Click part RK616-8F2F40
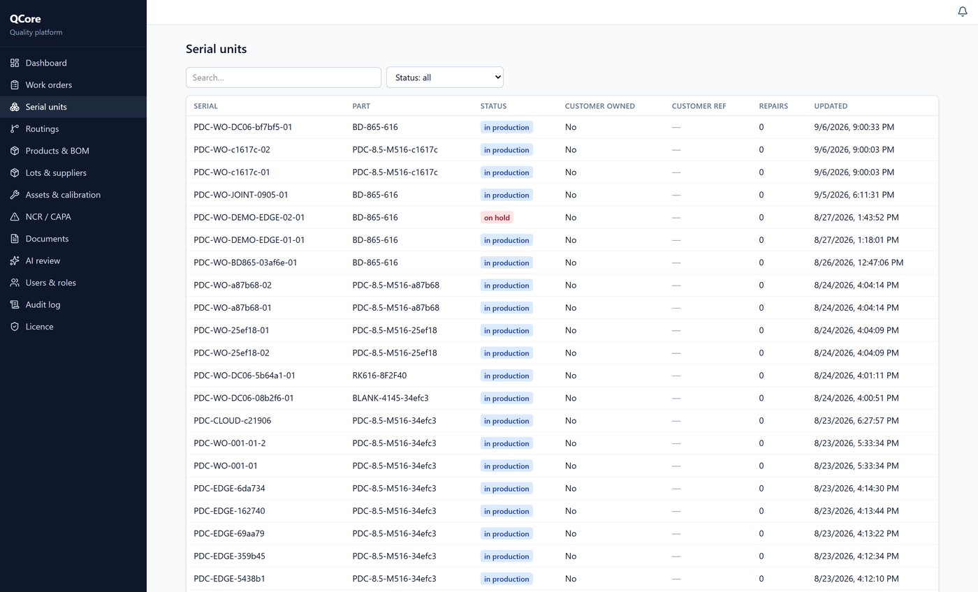This screenshot has width=978, height=592. (379, 376)
